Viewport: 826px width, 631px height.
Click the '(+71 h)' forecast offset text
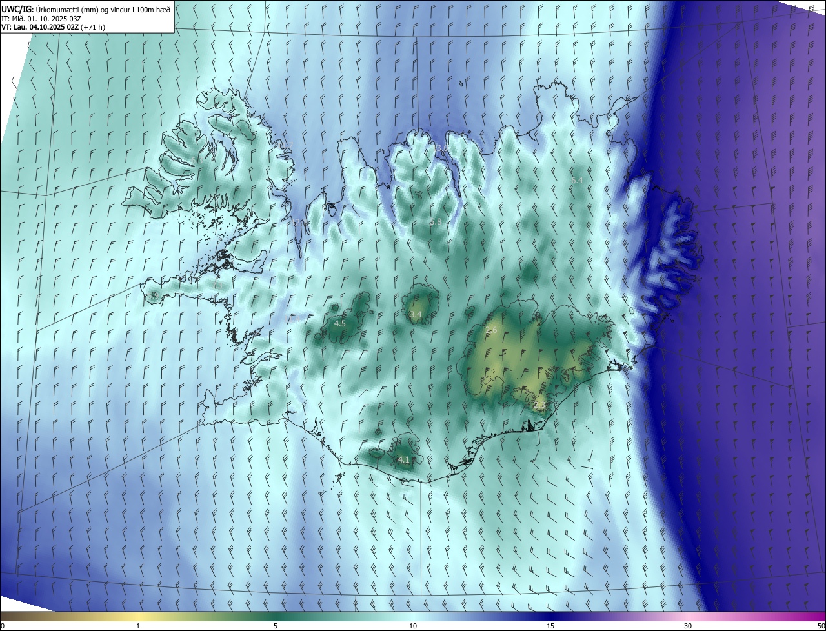pyautogui.click(x=94, y=27)
